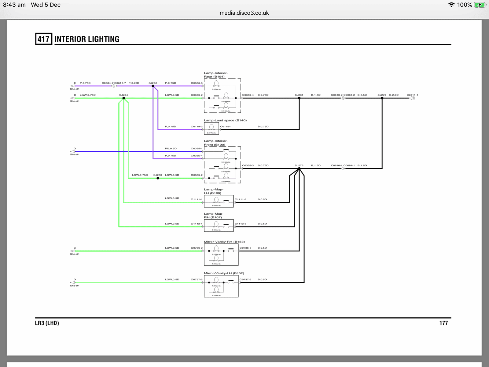Click the Lamp-Map-LH (B108) label
Image resolution: width=489 pixels, height=367 pixels.
point(214,191)
